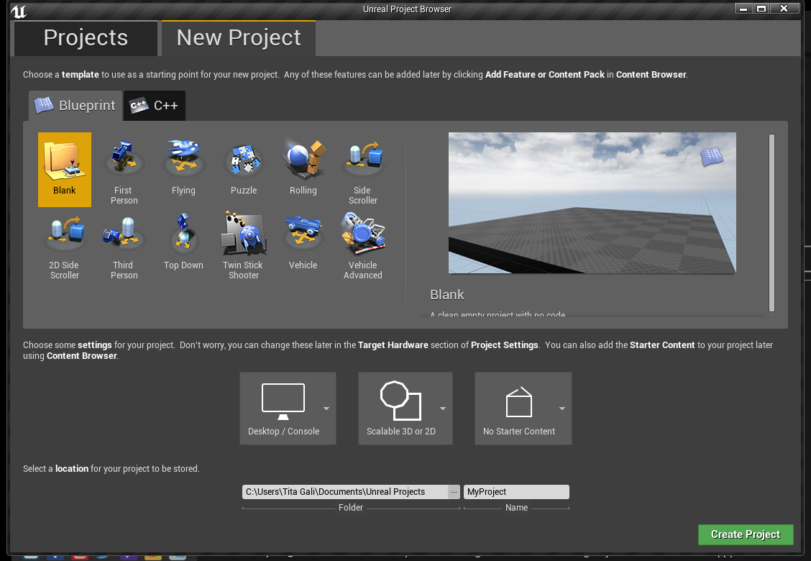Expand the Scalable 3D or 2D dropdown
The width and height of the screenshot is (811, 561).
coord(405,408)
